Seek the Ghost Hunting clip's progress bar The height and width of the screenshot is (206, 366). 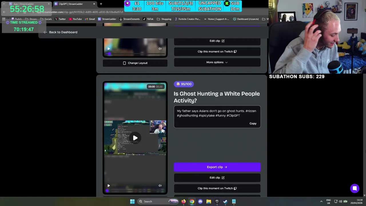click(x=135, y=191)
